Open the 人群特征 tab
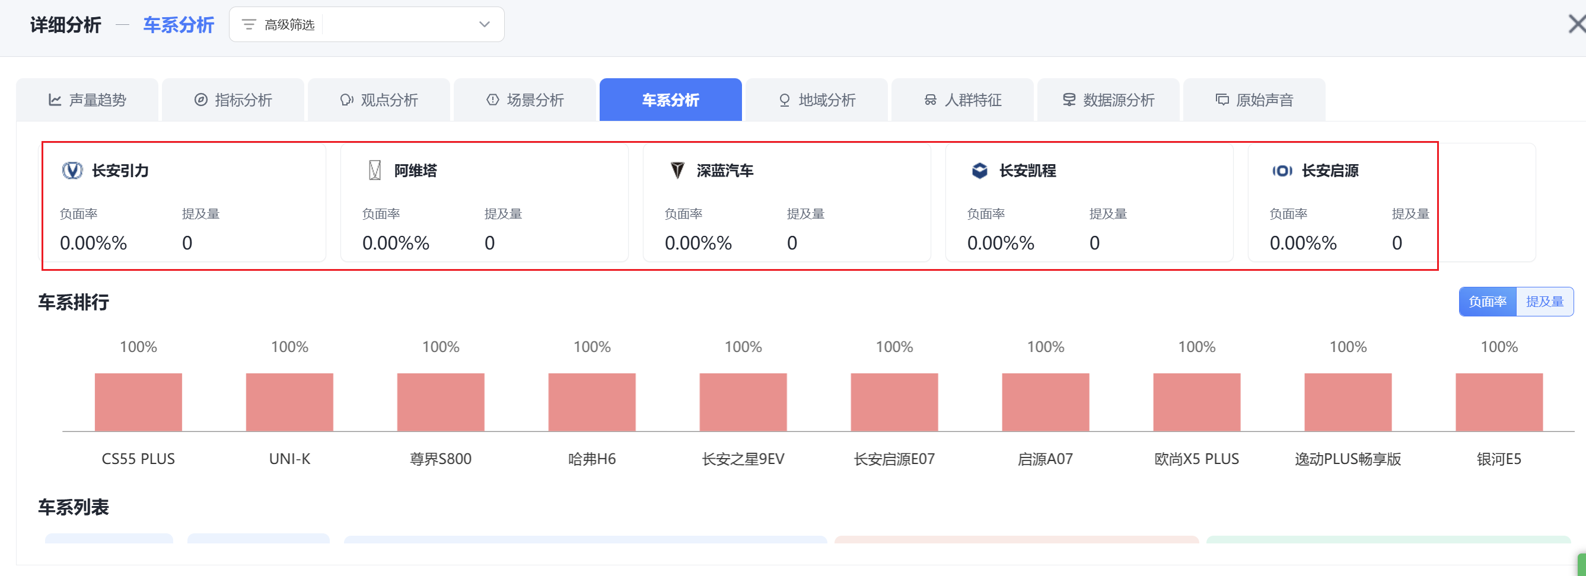This screenshot has width=1586, height=576. (x=962, y=100)
